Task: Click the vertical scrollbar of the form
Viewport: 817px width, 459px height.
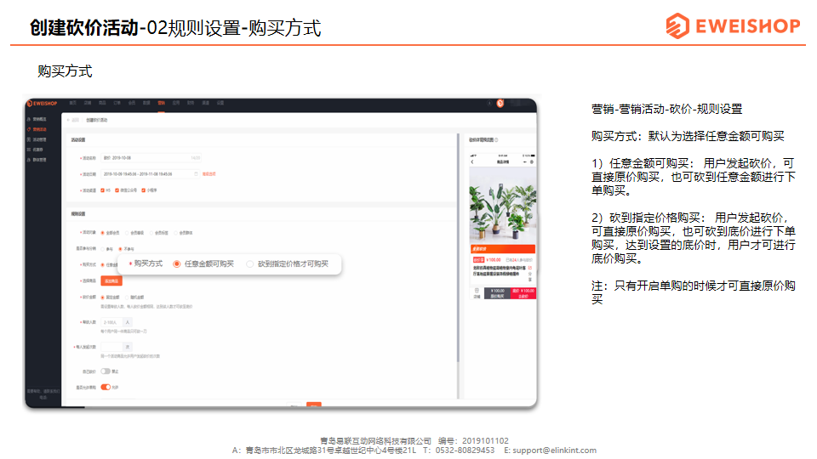Action: pyautogui.click(x=459, y=249)
